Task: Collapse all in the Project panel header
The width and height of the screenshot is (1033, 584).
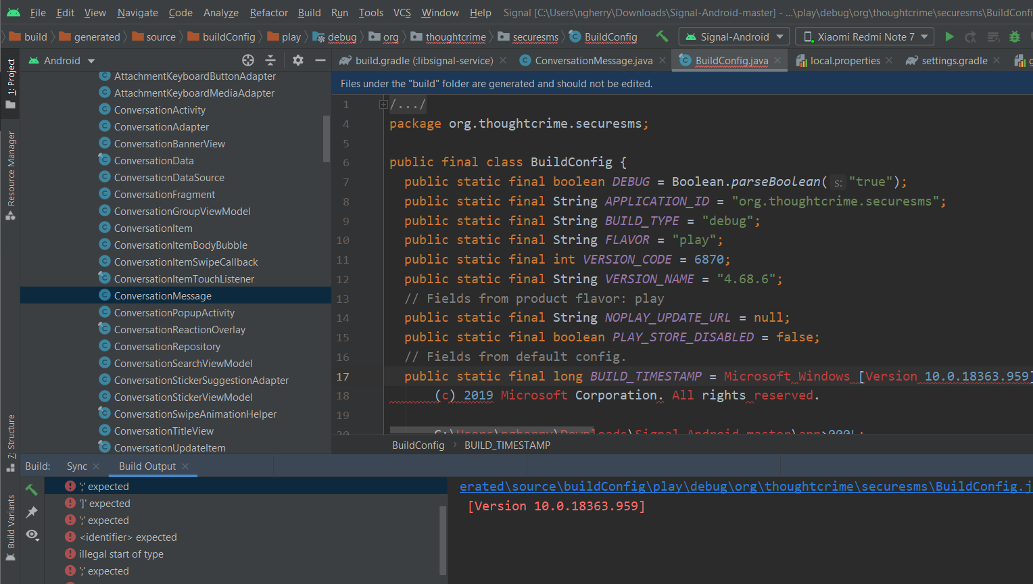Action: pos(270,60)
